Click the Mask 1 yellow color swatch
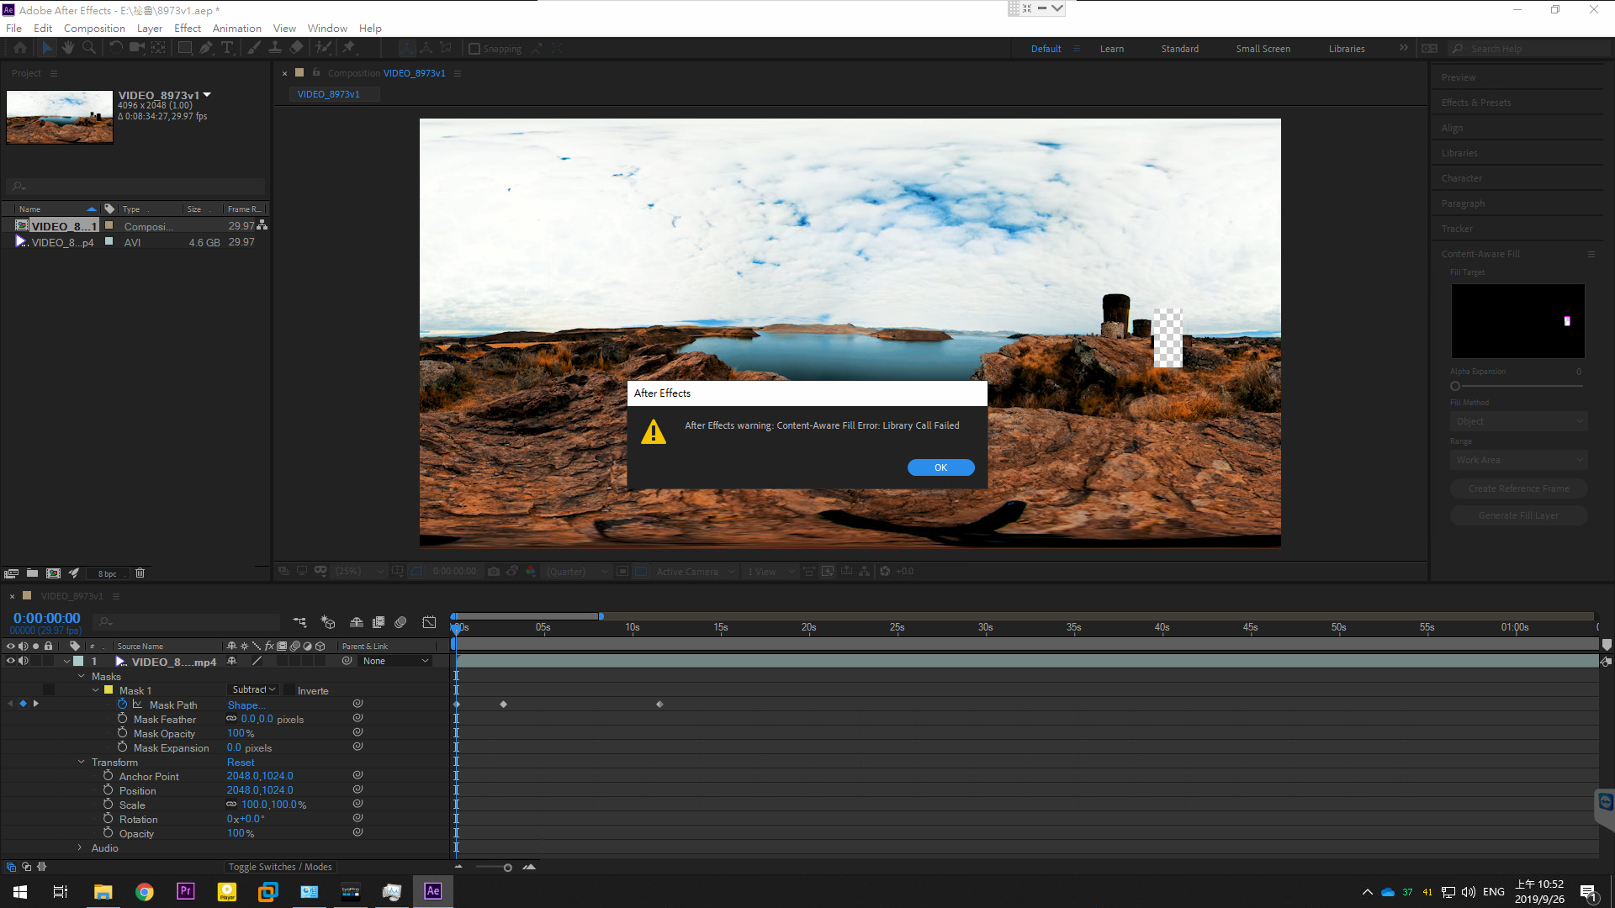Viewport: 1615px width, 908px height. click(x=109, y=690)
